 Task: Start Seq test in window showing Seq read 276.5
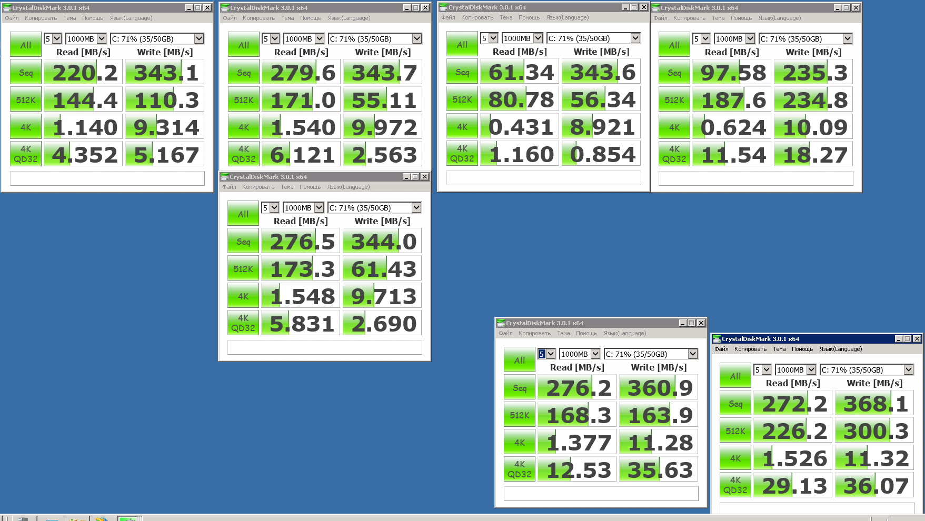pyautogui.click(x=243, y=242)
